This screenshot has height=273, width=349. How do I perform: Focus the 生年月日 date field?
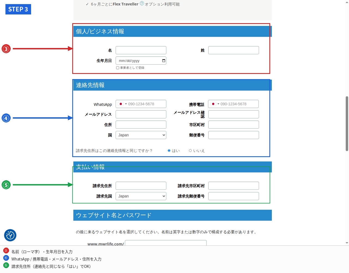pos(141,61)
